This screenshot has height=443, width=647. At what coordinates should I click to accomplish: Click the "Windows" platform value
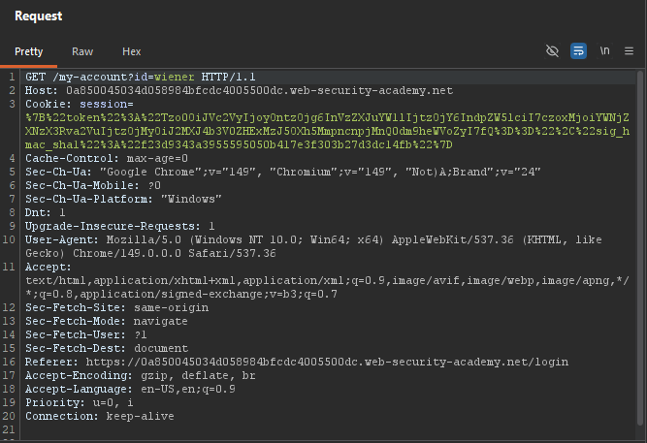[191, 200]
